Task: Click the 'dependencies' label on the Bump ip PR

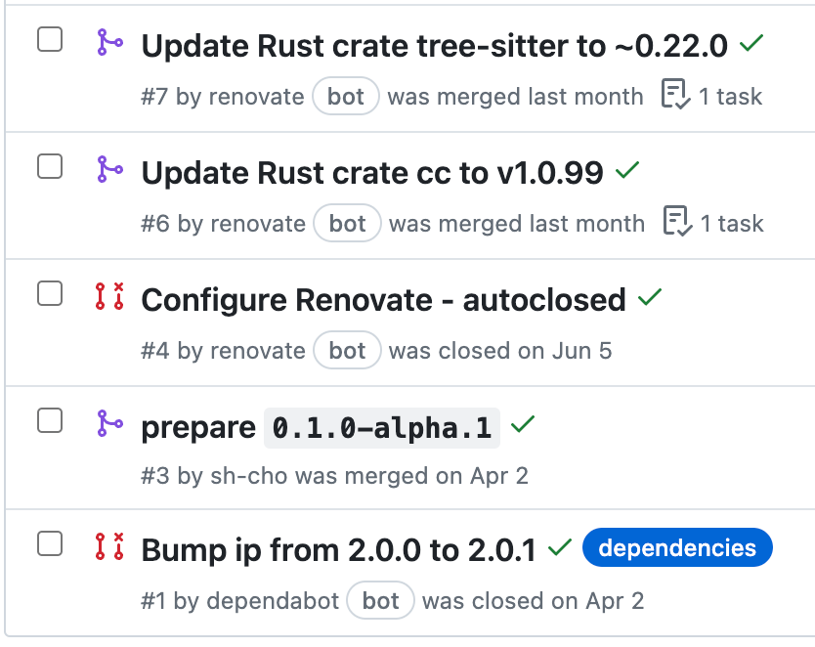Action: 677,548
